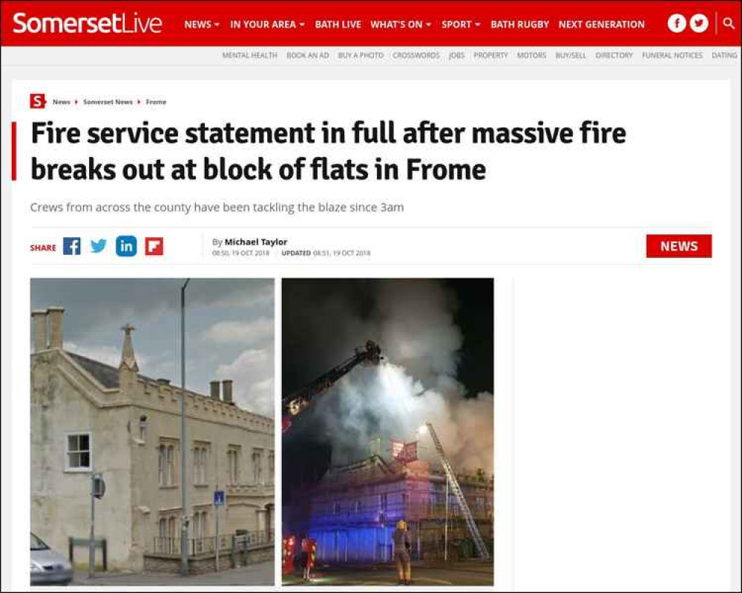
Task: Go to the Bath Rugby section
Action: click(519, 24)
